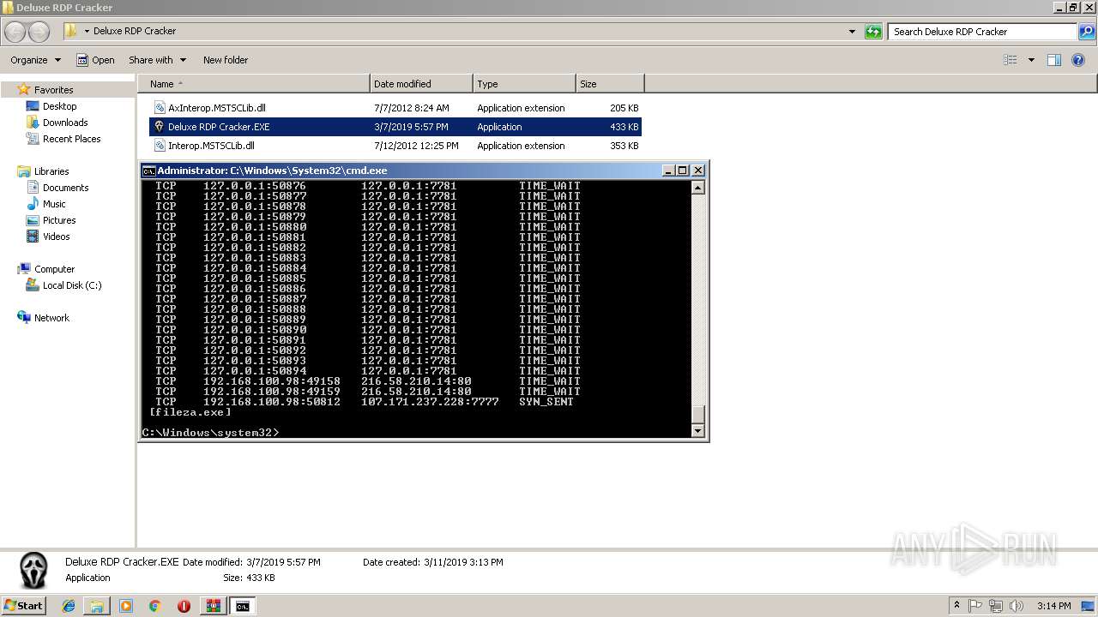Open Recent Places in navigation pane
1098x617 pixels.
click(71, 139)
